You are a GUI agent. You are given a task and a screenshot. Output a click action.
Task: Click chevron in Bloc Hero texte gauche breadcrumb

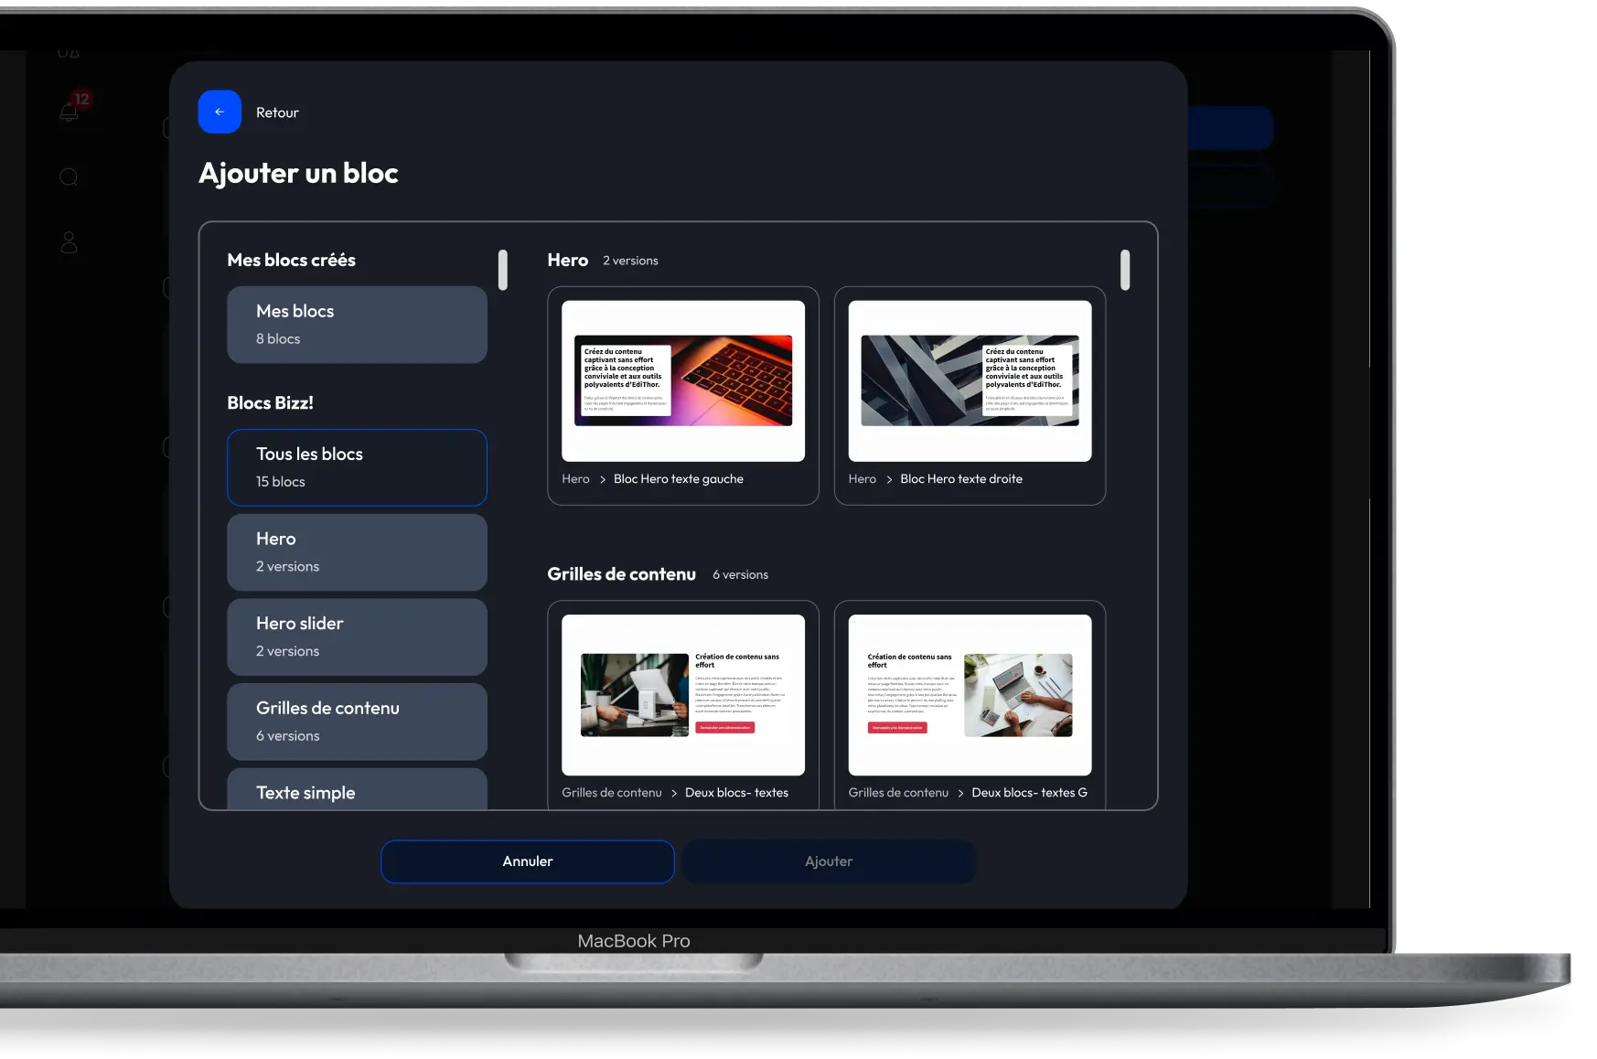pos(602,479)
